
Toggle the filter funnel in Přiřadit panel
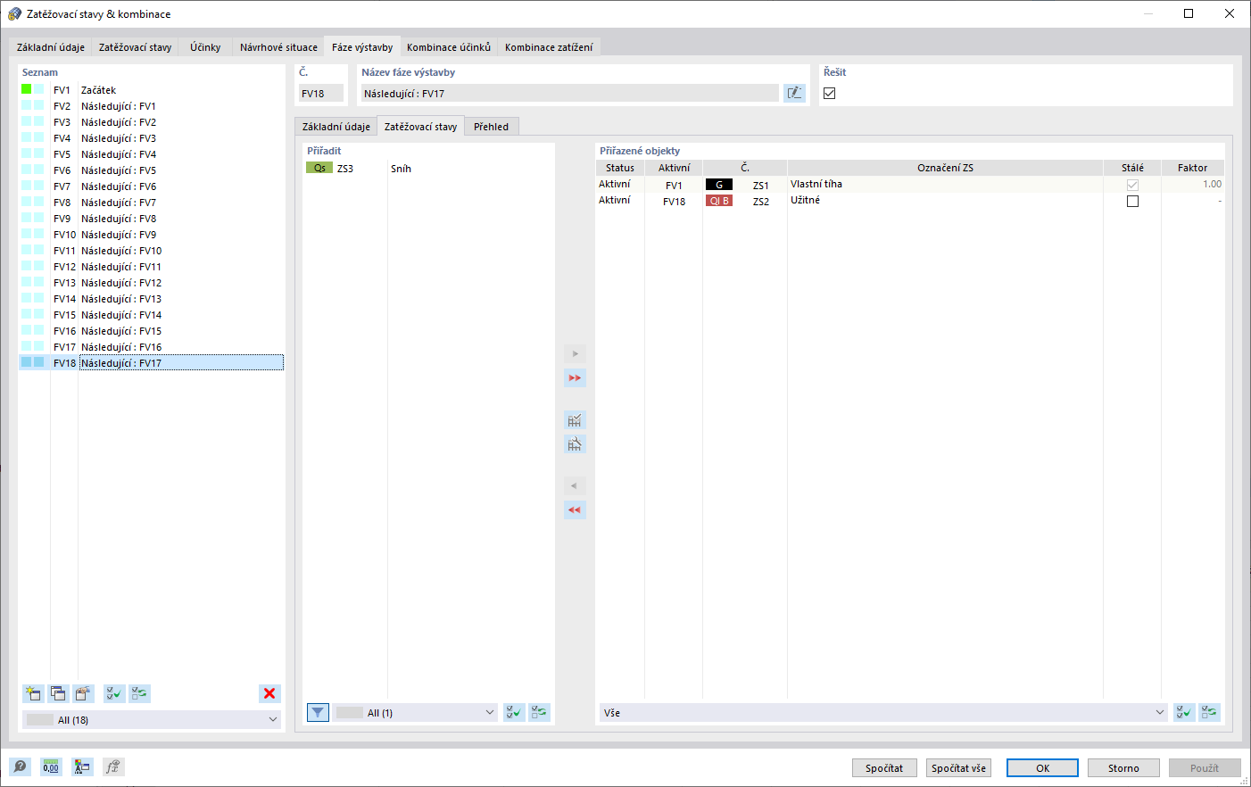pyautogui.click(x=318, y=712)
